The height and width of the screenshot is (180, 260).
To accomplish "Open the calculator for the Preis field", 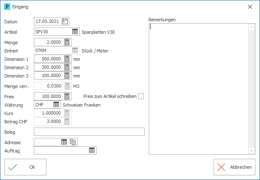I will 67,96.
